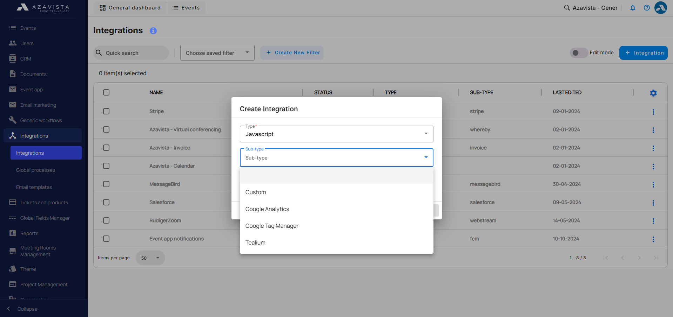The height and width of the screenshot is (317, 673).
Task: Open row actions menu for Stripe
Action: click(x=653, y=112)
